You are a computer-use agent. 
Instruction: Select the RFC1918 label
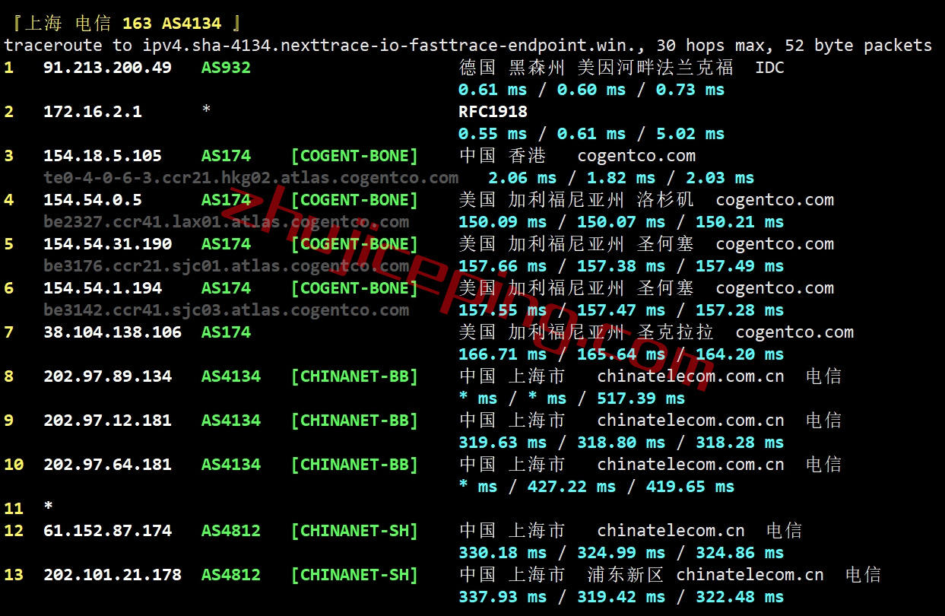pyautogui.click(x=493, y=112)
